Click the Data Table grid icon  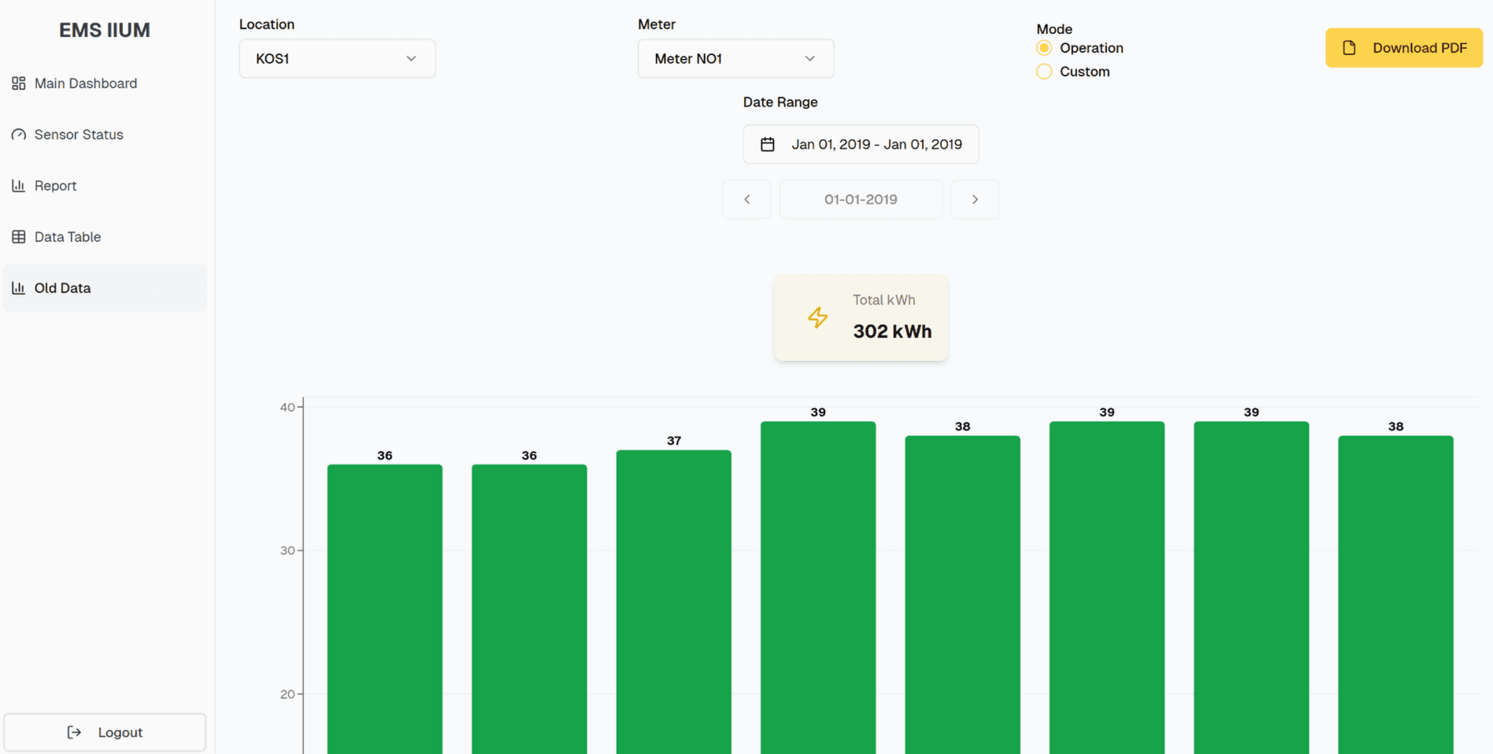click(19, 237)
